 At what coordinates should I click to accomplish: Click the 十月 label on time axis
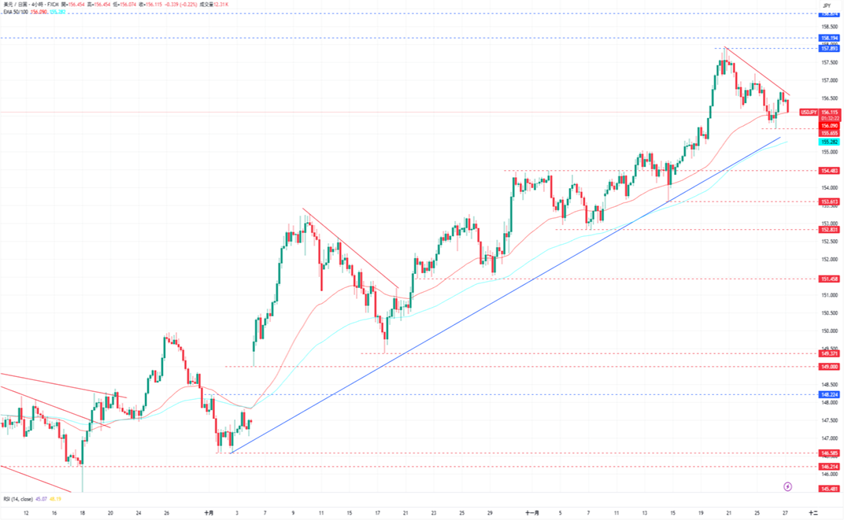pos(209,512)
